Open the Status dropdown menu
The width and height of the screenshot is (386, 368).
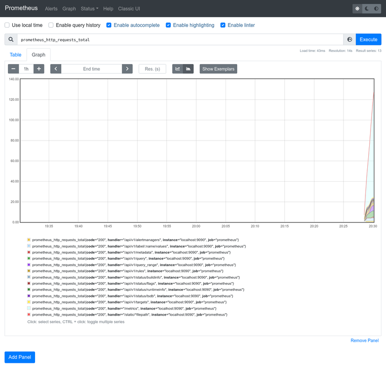tap(89, 9)
